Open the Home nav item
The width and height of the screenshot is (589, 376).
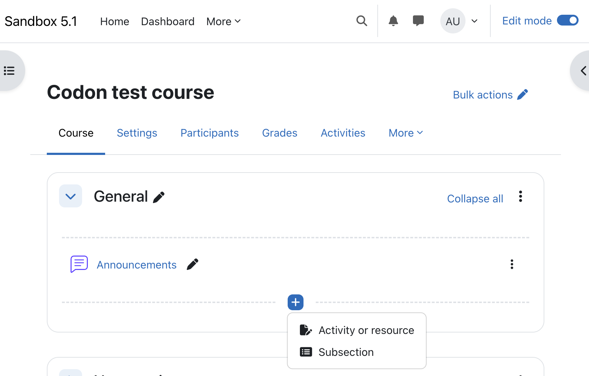114,21
